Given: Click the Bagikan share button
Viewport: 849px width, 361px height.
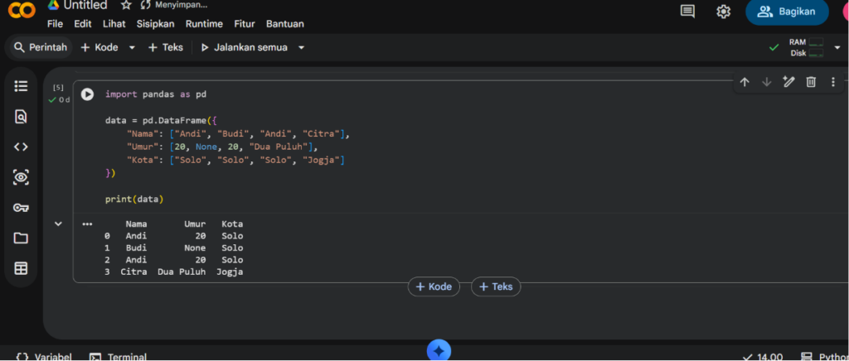Looking at the screenshot, I should click(x=787, y=12).
